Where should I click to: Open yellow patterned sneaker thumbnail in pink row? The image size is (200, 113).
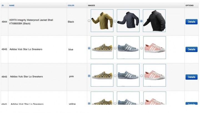pos(102,75)
